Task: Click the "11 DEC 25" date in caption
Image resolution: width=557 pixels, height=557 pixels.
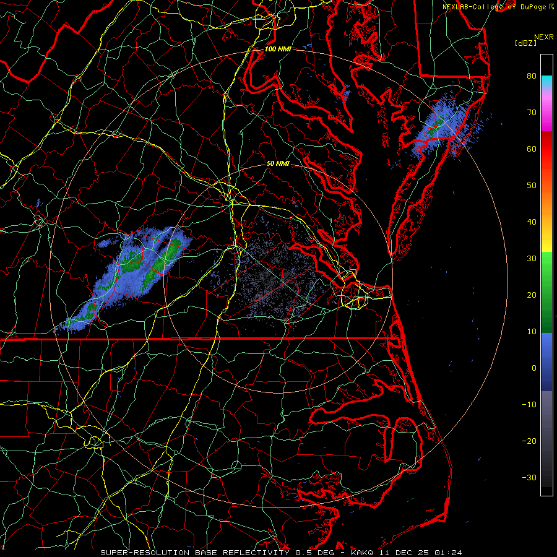Action: (x=404, y=553)
